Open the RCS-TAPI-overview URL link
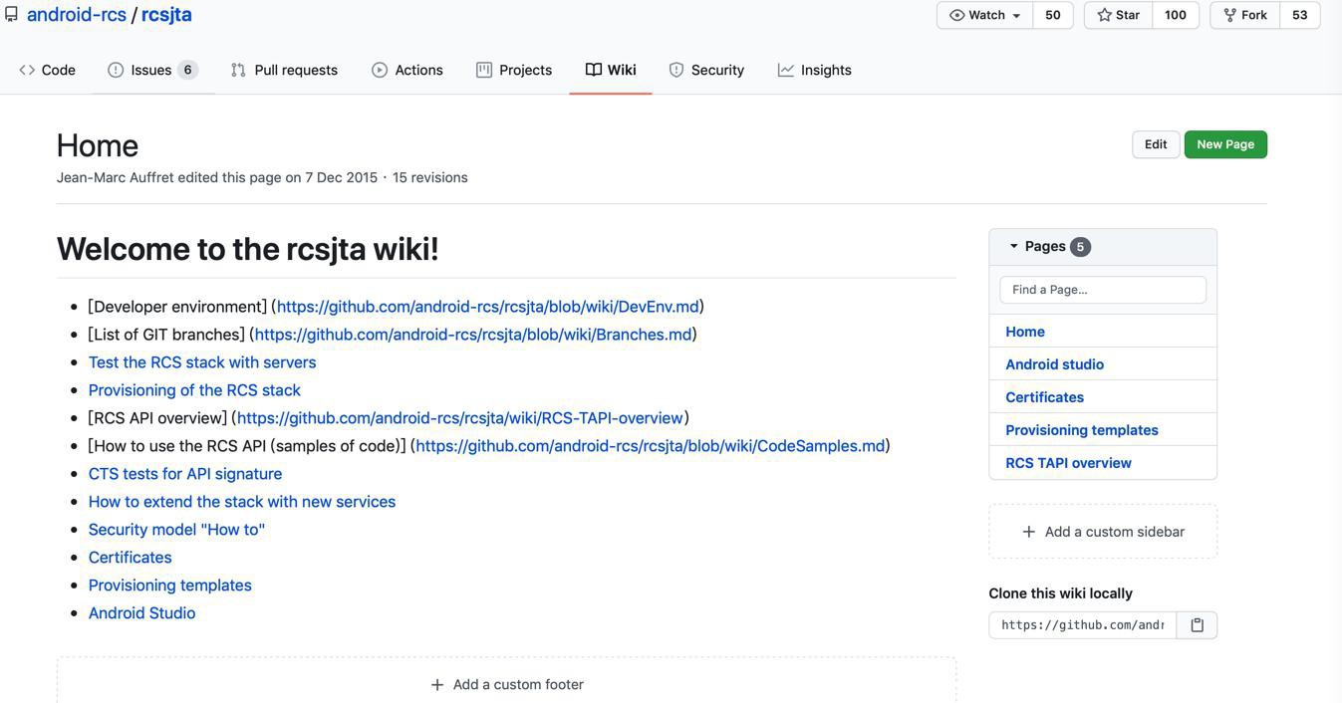This screenshot has height=703, width=1342. click(460, 418)
